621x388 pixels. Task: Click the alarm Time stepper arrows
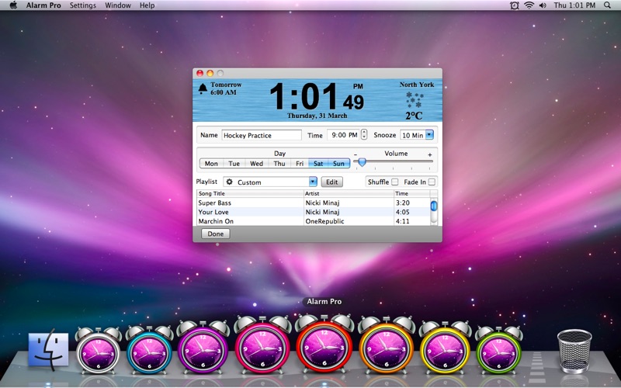364,134
